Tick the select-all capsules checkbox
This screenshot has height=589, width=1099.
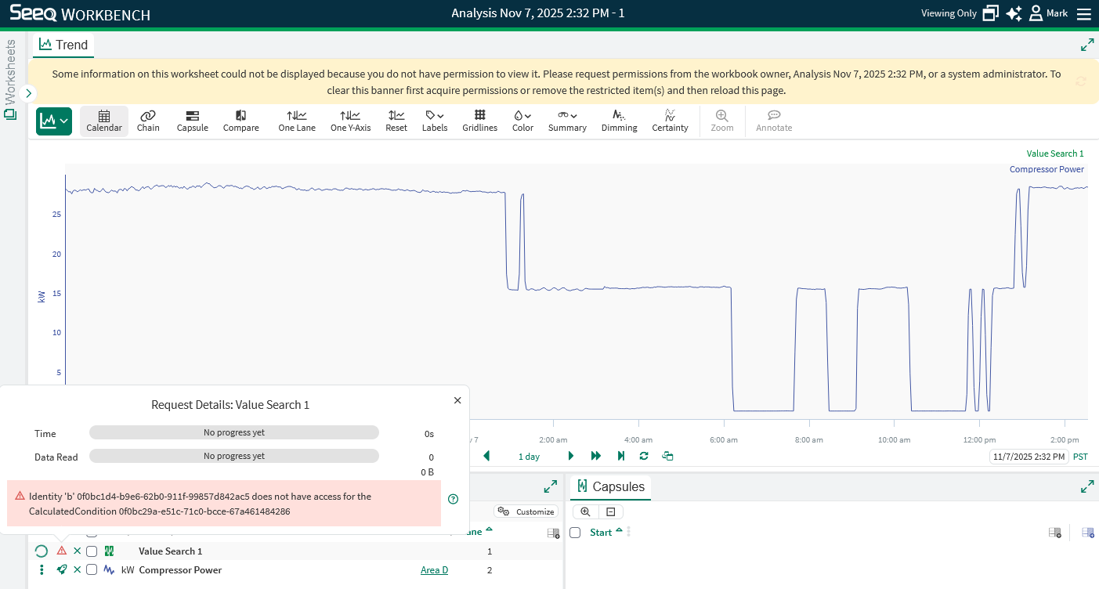click(575, 533)
